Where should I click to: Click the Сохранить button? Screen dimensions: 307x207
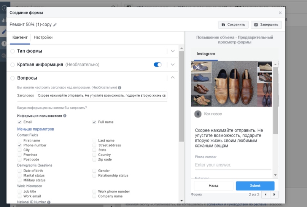(233, 25)
